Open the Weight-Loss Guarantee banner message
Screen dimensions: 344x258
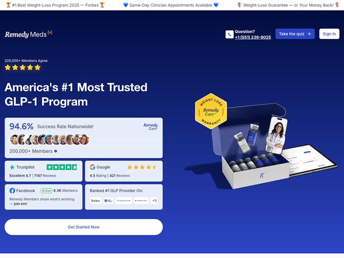tap(288, 5)
